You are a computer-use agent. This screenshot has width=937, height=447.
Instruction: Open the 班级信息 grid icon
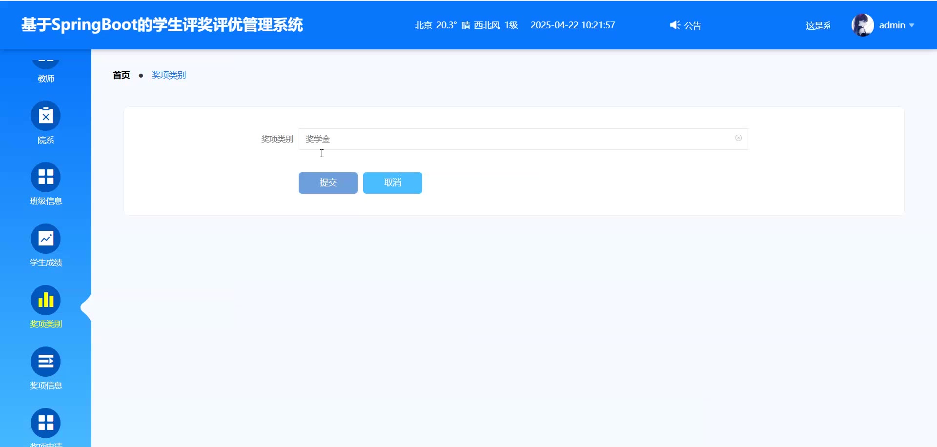[46, 177]
